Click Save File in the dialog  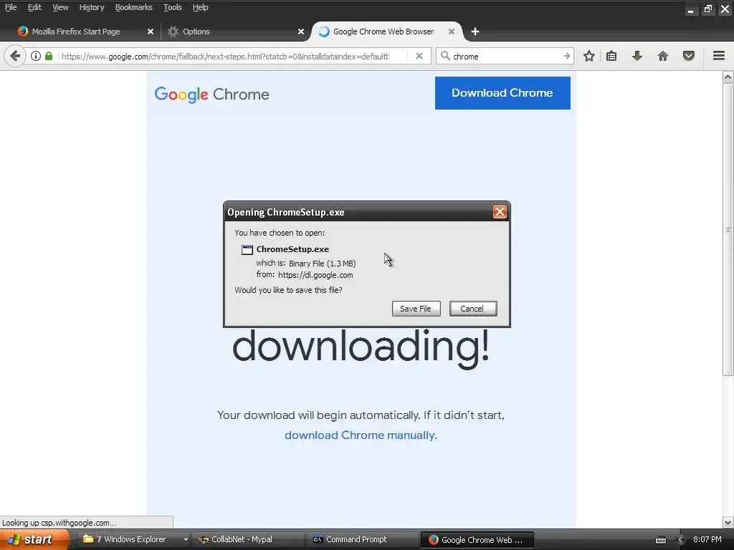[416, 309]
